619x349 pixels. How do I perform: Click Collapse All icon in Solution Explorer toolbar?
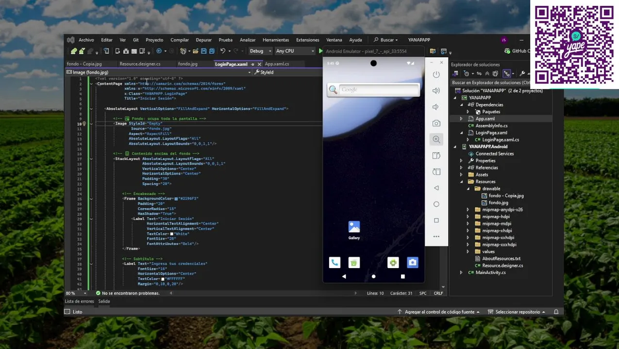(x=487, y=74)
